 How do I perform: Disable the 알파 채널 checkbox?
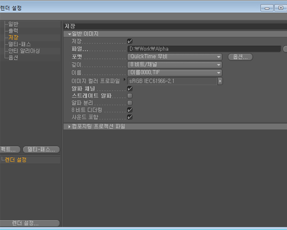click(130, 89)
